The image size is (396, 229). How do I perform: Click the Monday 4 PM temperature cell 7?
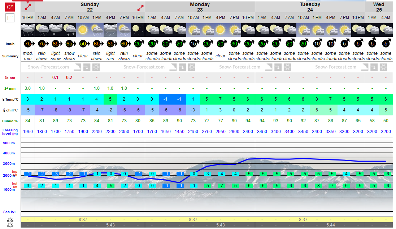coord(220,99)
